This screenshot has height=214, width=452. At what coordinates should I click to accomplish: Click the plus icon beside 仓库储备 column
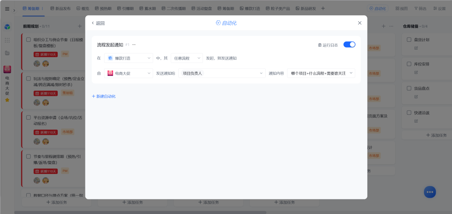pyautogui.click(x=383, y=26)
